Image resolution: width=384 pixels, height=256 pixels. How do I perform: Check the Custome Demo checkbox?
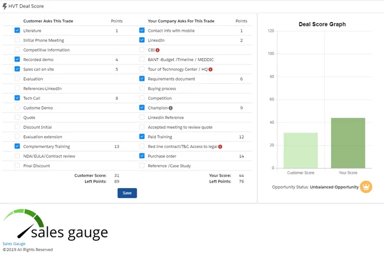coord(17,107)
